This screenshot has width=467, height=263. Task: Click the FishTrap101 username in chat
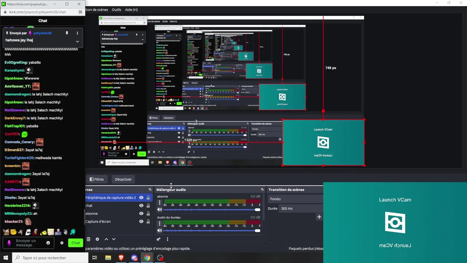[15, 126]
